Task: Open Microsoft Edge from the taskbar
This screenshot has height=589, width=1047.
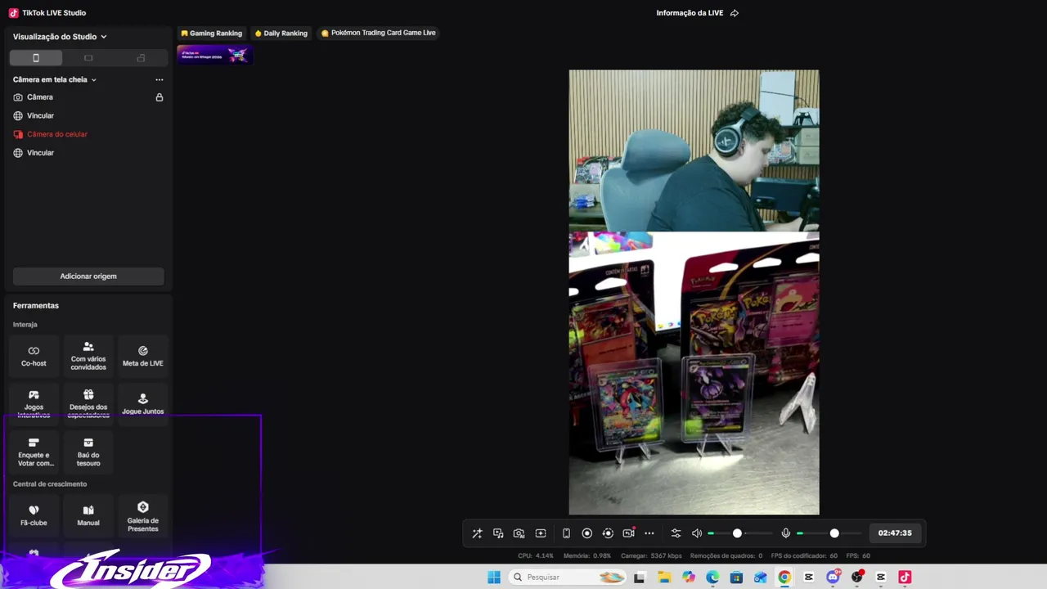Action: (712, 578)
